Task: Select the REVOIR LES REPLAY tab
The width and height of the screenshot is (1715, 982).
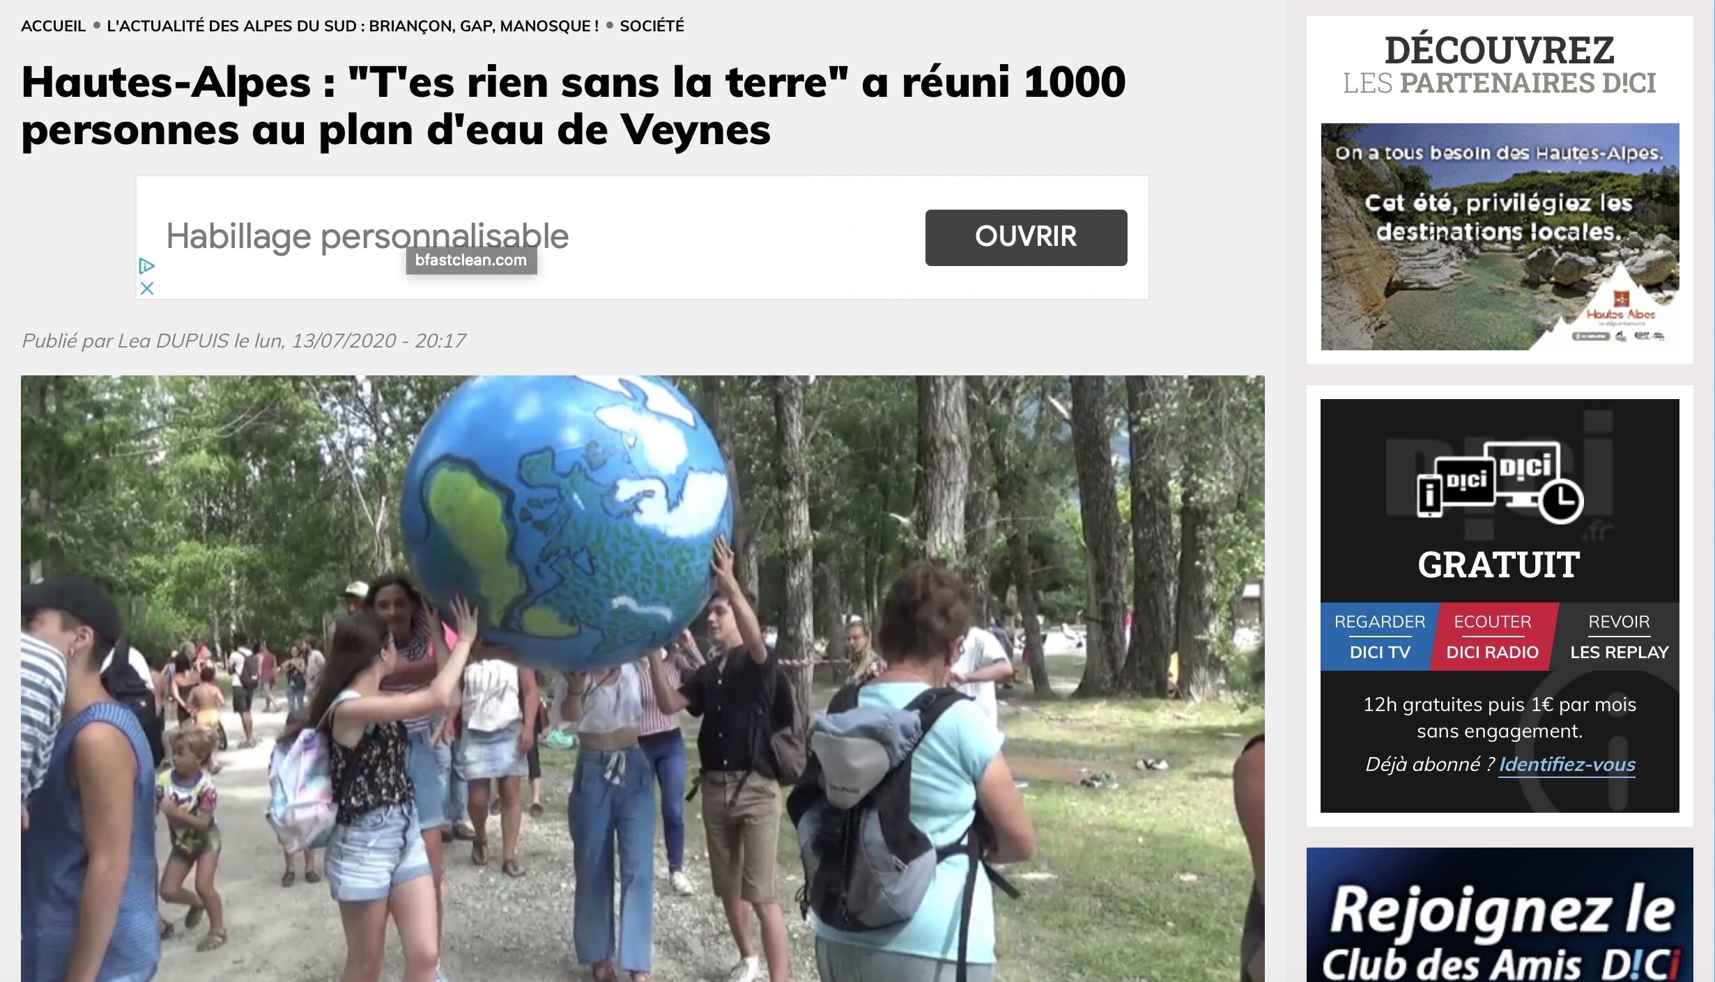Action: tap(1618, 637)
